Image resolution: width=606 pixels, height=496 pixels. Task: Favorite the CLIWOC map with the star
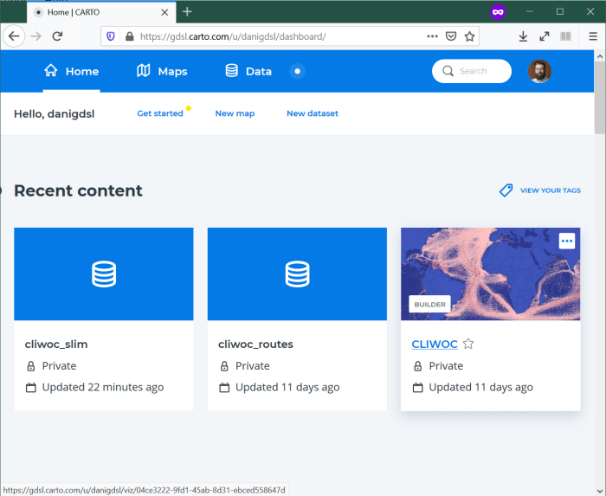pyautogui.click(x=468, y=344)
